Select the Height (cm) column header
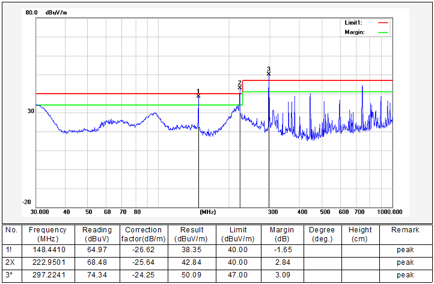The image size is (434, 284). click(360, 234)
